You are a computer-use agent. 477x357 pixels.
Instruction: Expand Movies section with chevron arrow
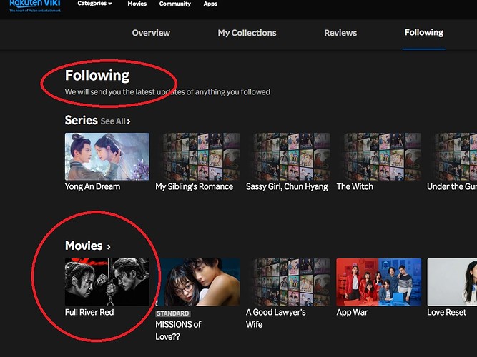pyautogui.click(x=109, y=247)
